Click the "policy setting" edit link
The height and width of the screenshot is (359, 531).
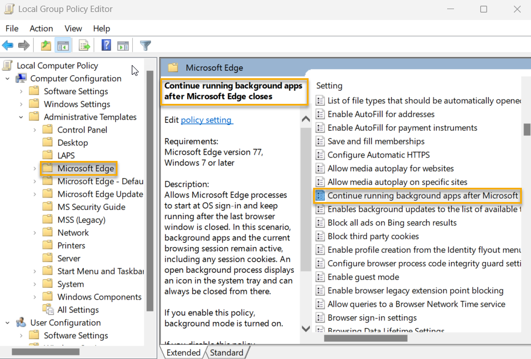pyautogui.click(x=206, y=120)
